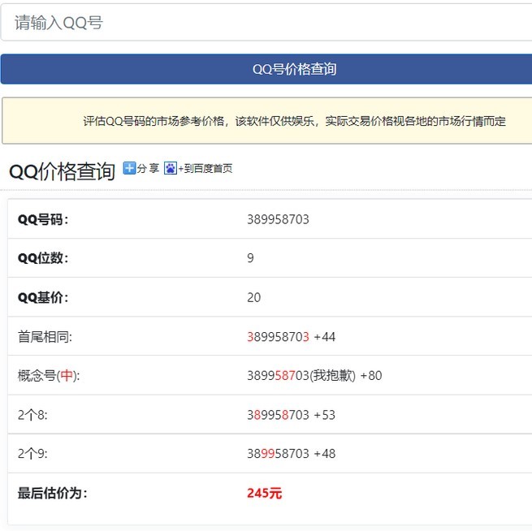Click the QQ号码 label
The width and height of the screenshot is (532, 531).
click(43, 219)
